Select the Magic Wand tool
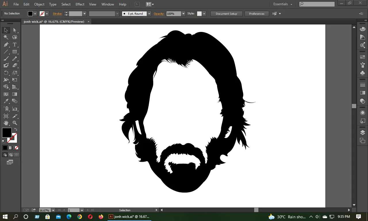 point(6,37)
